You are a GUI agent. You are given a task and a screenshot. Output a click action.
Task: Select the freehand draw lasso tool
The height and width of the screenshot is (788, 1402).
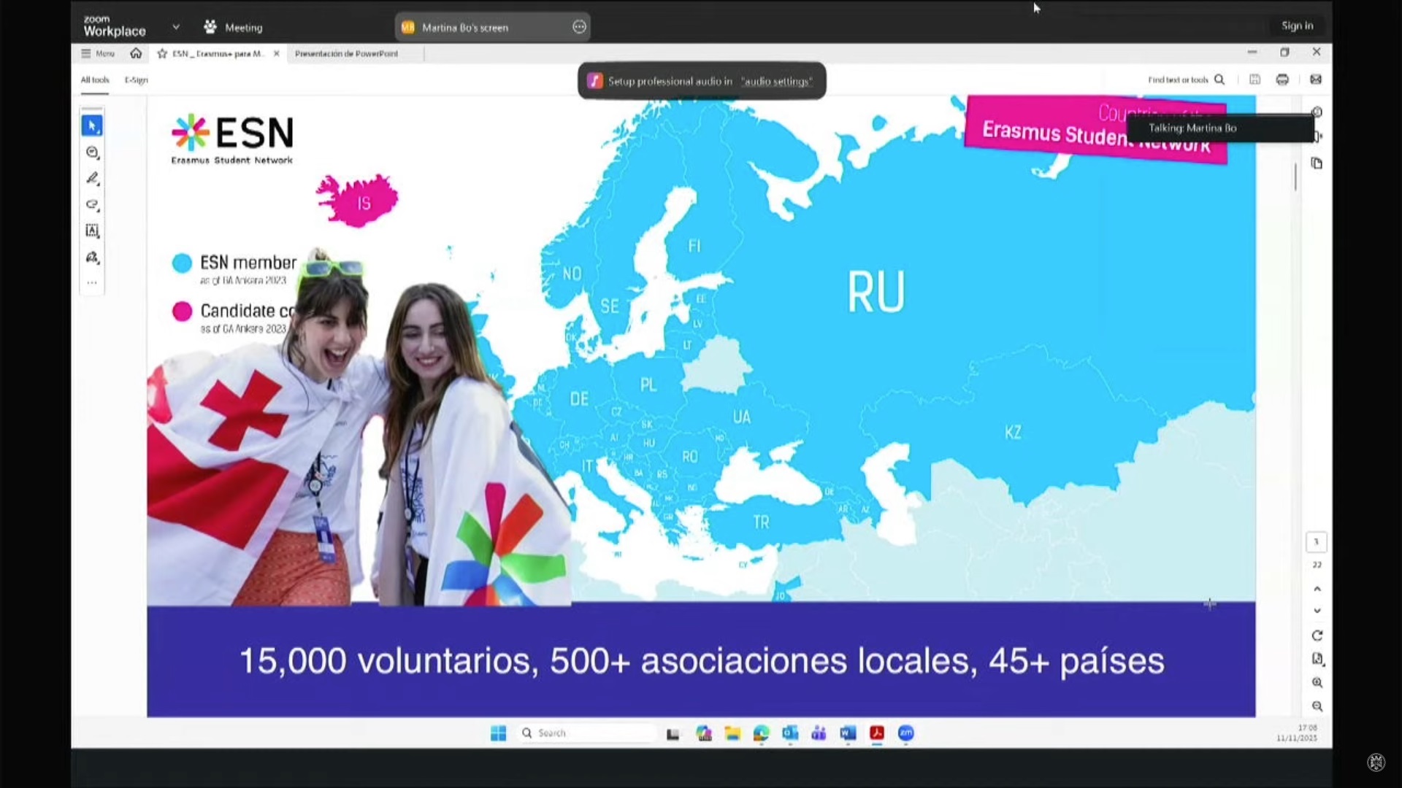coord(92,205)
